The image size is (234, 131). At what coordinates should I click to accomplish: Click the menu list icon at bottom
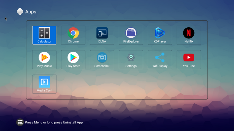click(x=20, y=122)
